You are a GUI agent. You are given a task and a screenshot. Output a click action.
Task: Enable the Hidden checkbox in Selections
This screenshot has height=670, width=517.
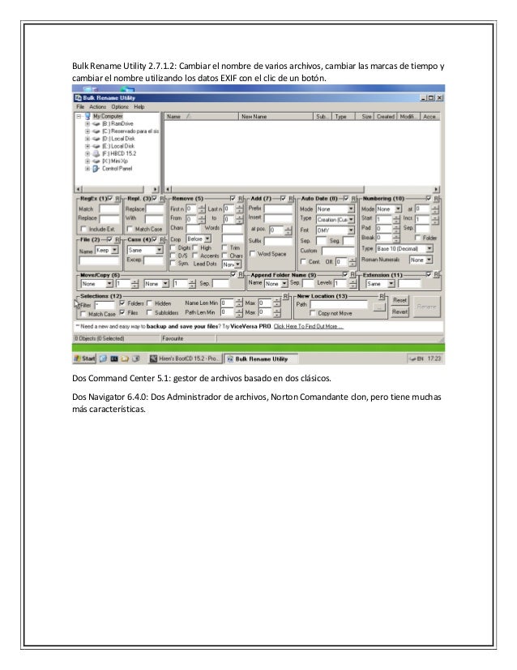tap(149, 303)
